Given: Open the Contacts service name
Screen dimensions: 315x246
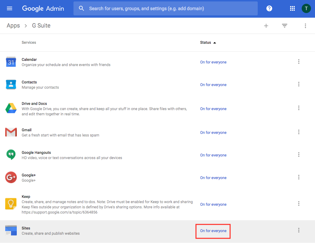Looking at the screenshot, I should tap(29, 82).
